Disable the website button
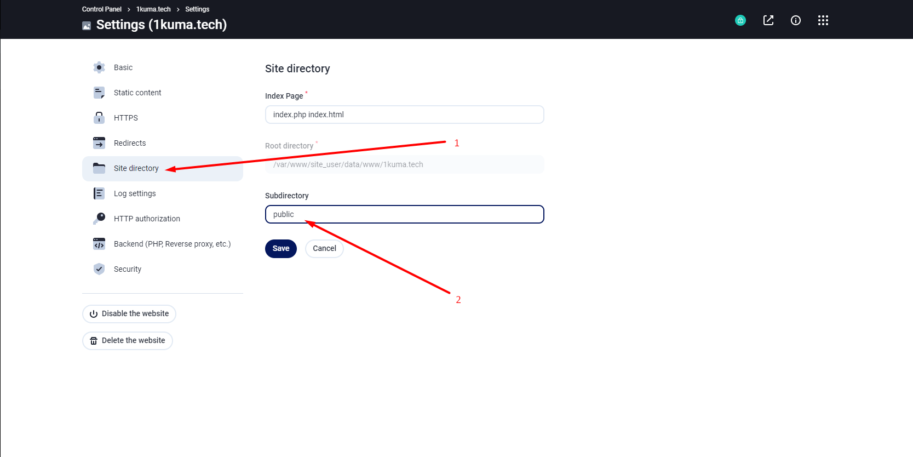 (129, 314)
